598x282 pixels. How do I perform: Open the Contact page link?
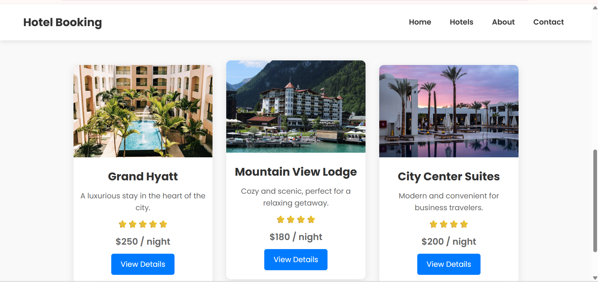(x=548, y=22)
